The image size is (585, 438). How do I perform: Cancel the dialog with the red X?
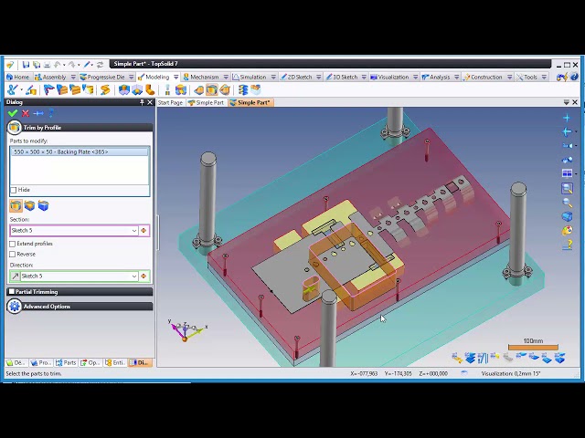[x=26, y=113]
